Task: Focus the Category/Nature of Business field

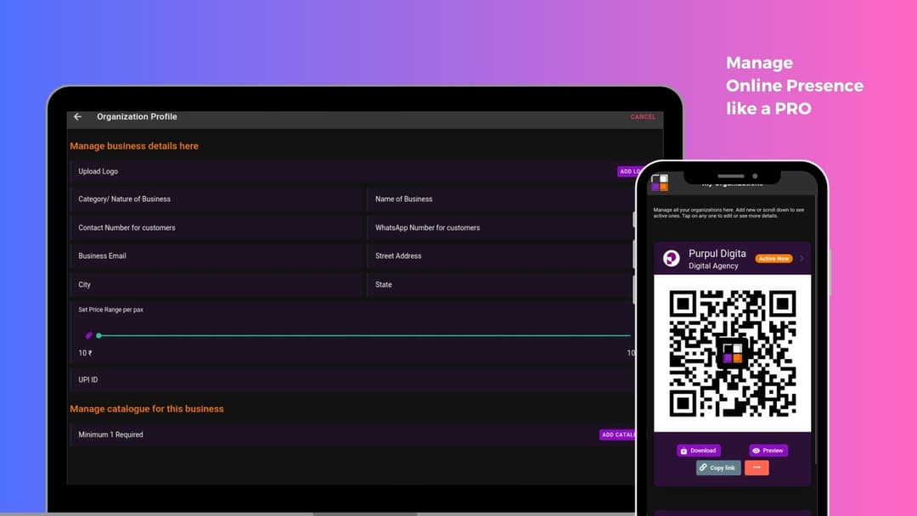Action: (217, 199)
